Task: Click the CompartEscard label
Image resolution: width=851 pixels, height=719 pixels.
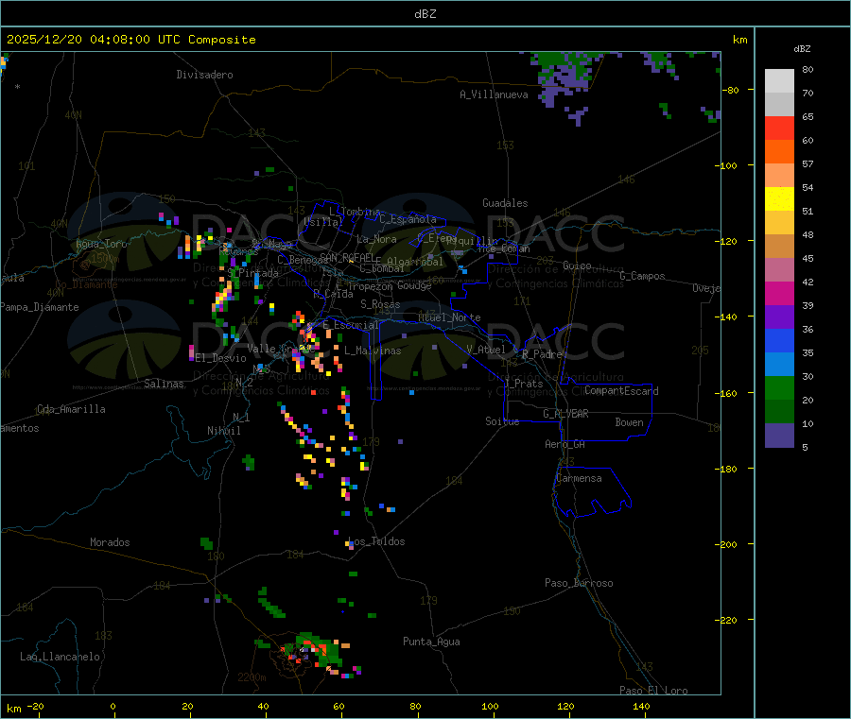Action: 621,391
